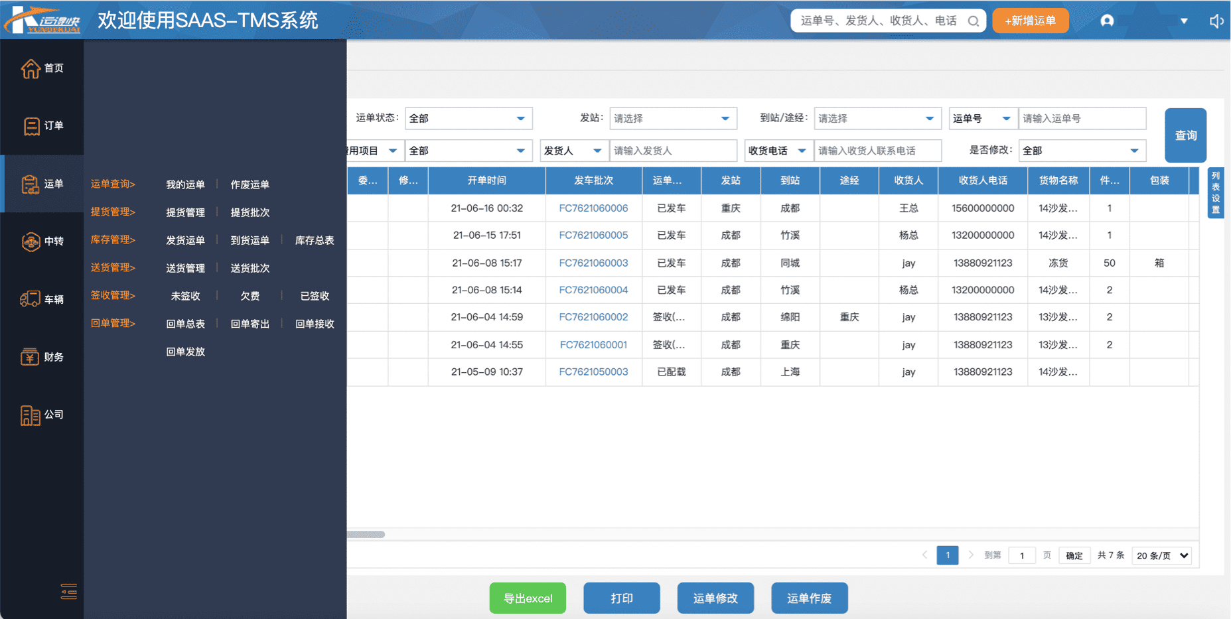
Task: Select 回单发放 menu entry
Action: coord(185,352)
